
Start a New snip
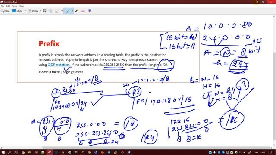point(5,11)
